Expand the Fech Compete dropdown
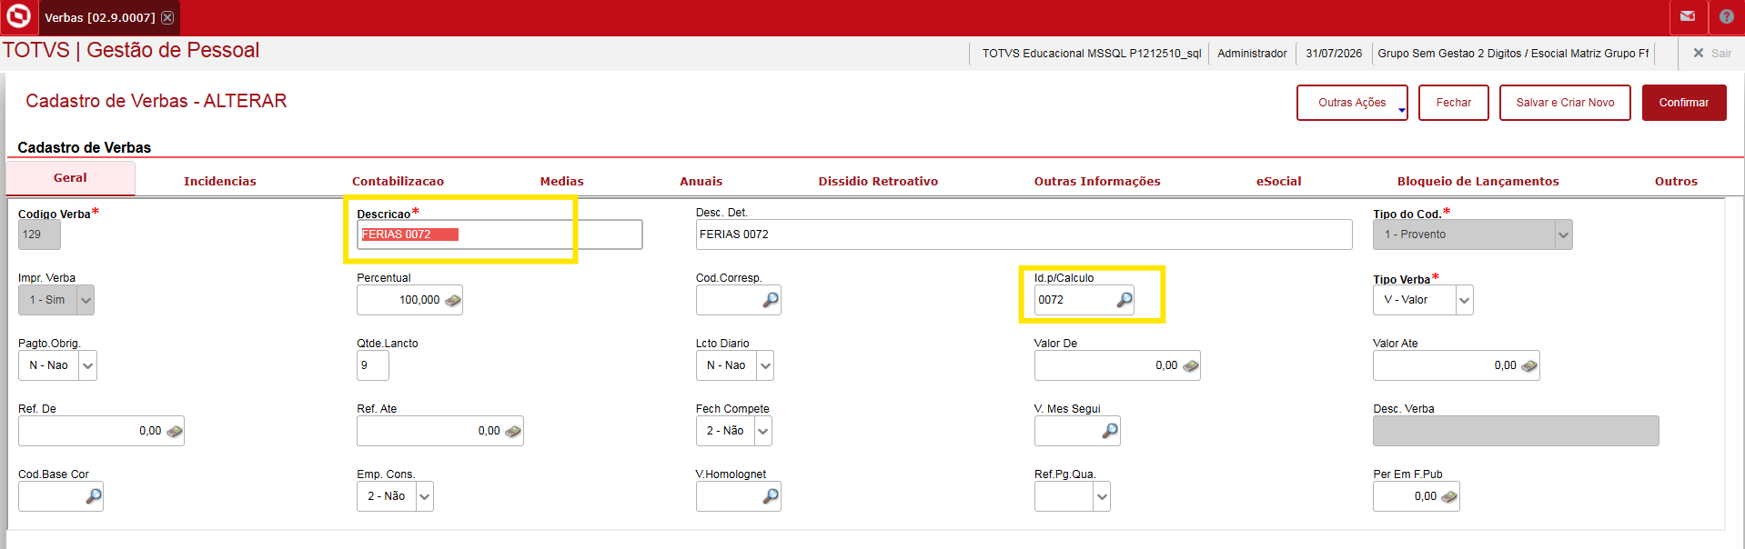 pos(762,431)
